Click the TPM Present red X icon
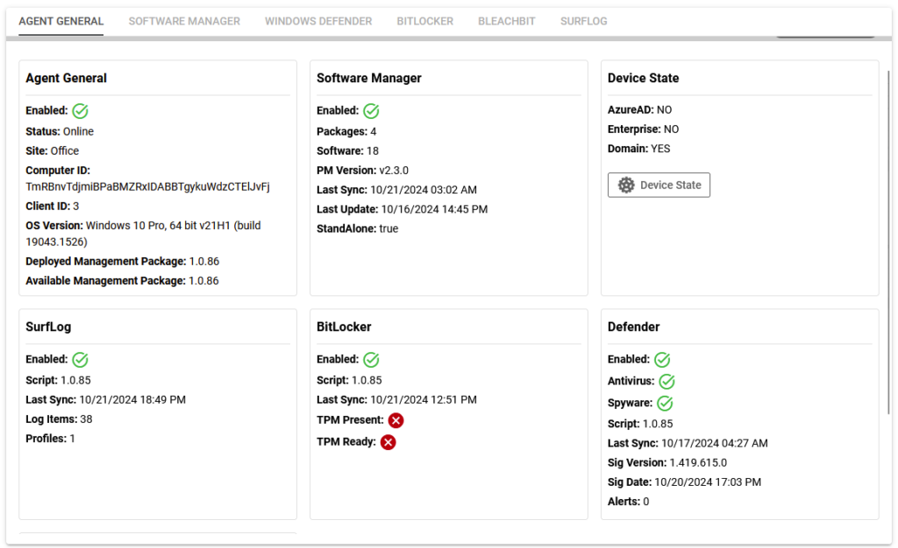This screenshot has height=548, width=898. tap(396, 421)
